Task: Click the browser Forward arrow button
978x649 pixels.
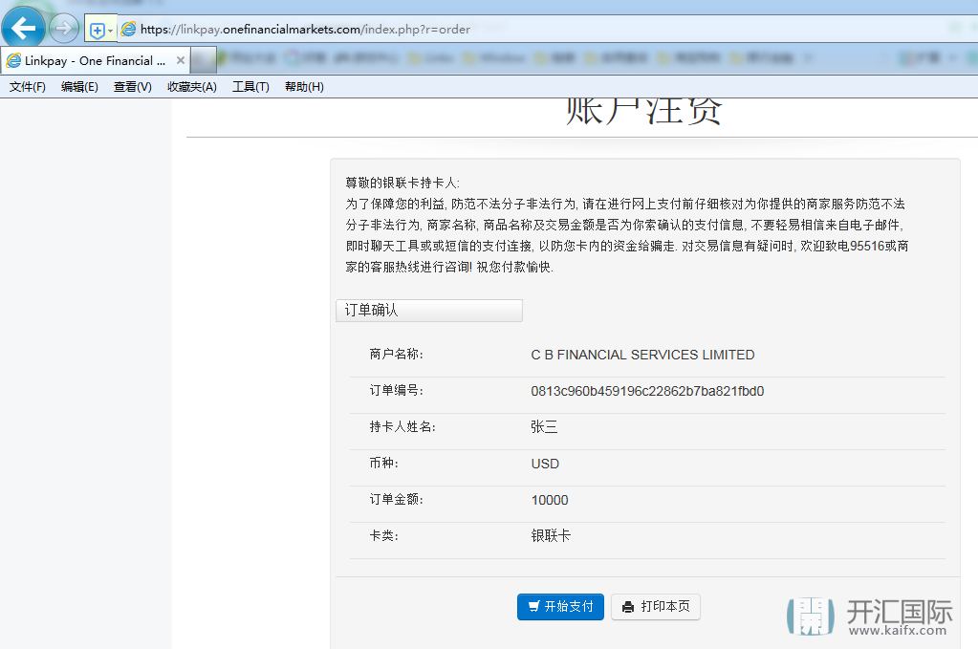Action: [64, 29]
